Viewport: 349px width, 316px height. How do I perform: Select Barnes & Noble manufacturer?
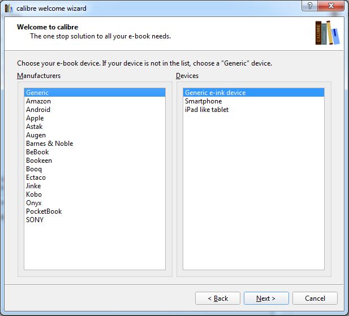[94, 144]
